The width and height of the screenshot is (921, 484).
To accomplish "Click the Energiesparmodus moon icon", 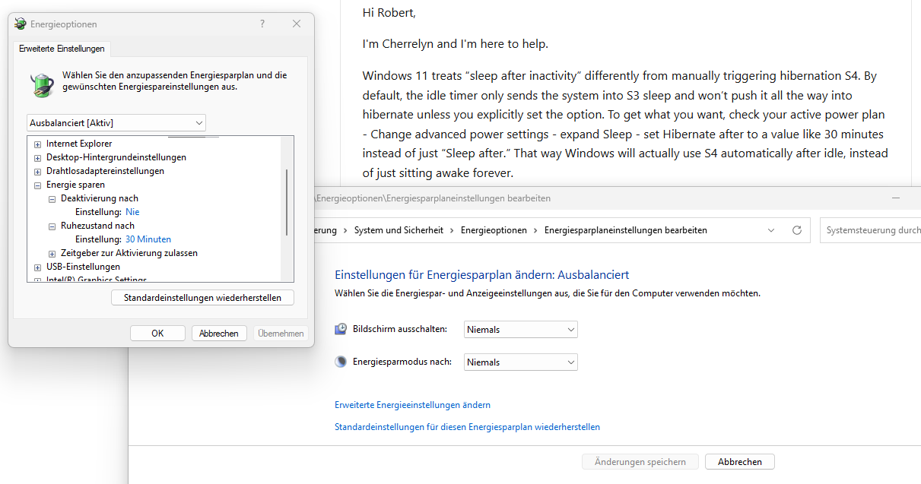I will (341, 362).
